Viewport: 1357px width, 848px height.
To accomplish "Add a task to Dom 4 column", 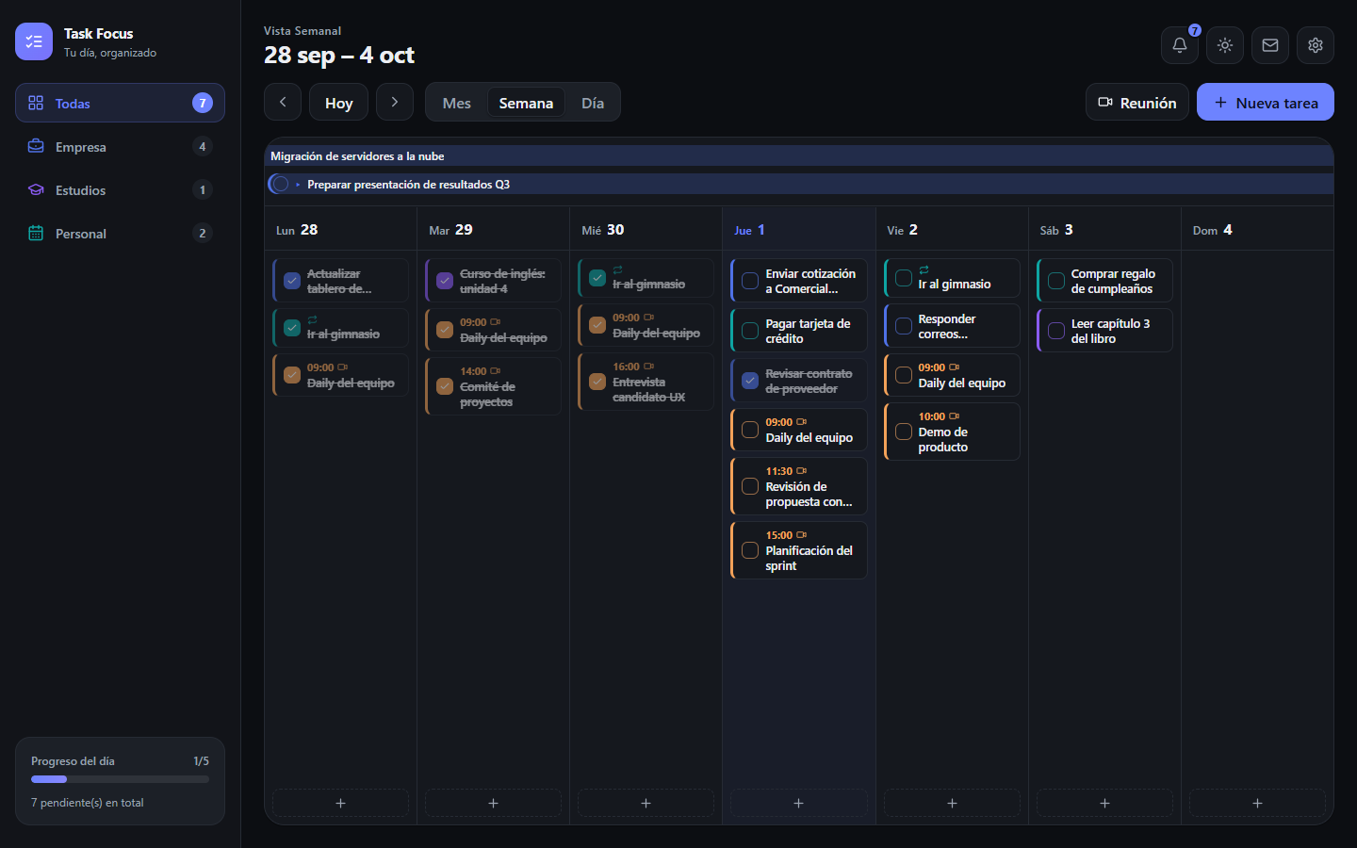I will 1257,803.
